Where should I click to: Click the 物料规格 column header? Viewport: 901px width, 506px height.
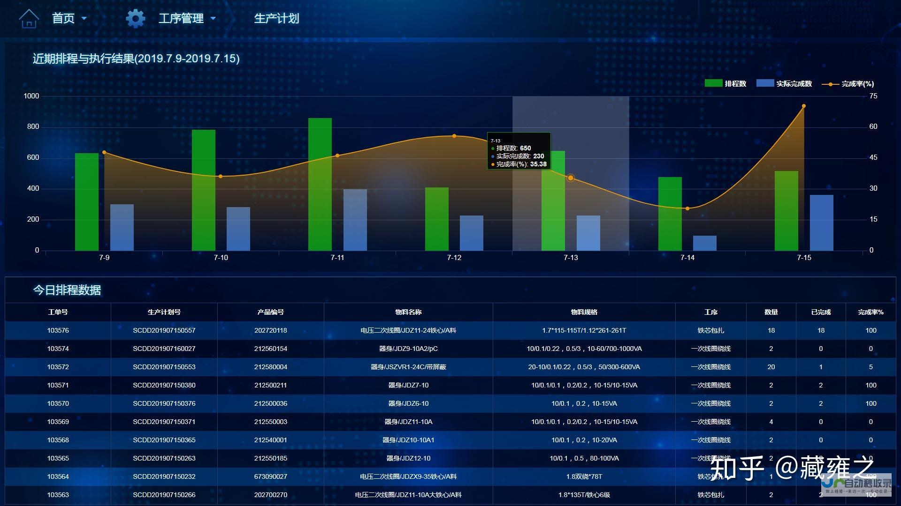[x=584, y=312]
